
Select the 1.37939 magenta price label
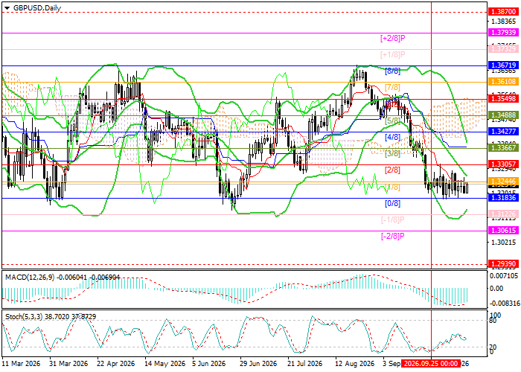click(x=503, y=33)
